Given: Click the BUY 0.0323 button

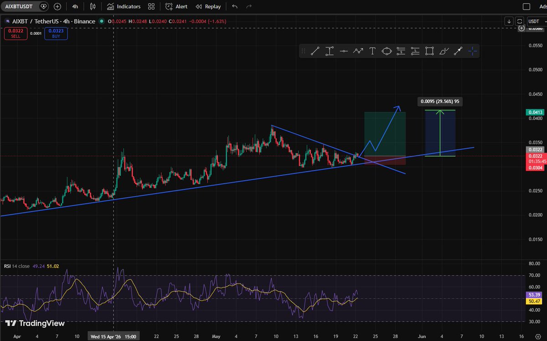Looking at the screenshot, I should (x=56, y=33).
